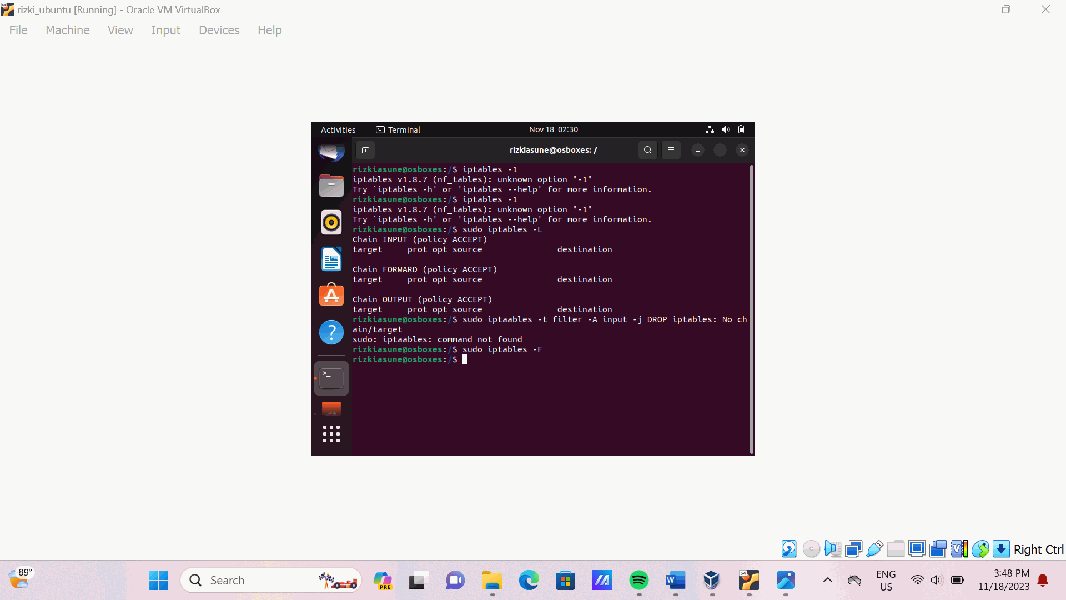Open File Explorer from the taskbar
1066x600 pixels.
pos(492,580)
